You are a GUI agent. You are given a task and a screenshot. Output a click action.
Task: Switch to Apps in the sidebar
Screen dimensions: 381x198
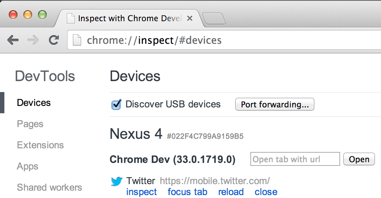pos(28,166)
